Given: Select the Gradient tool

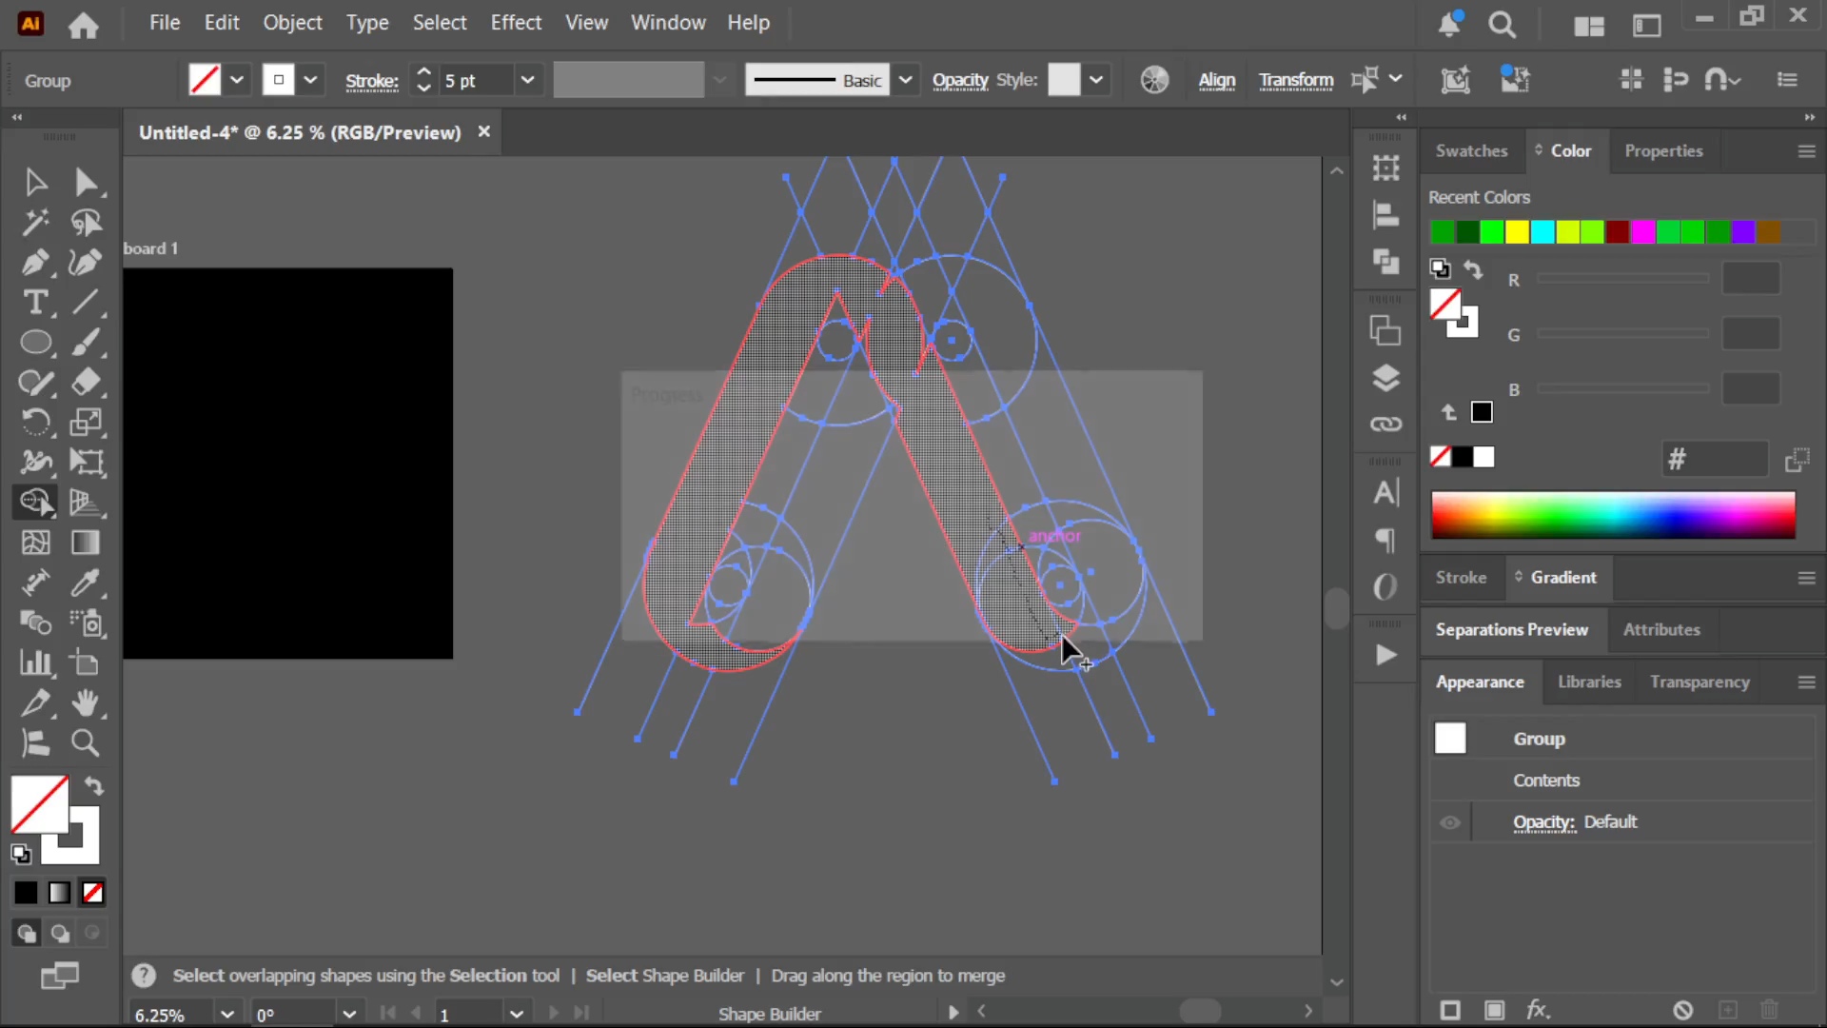Looking at the screenshot, I should [86, 543].
